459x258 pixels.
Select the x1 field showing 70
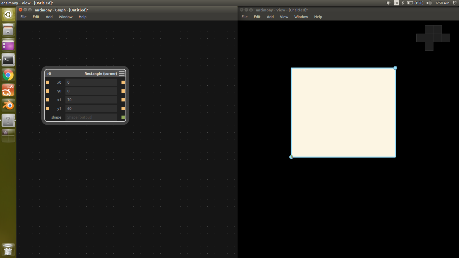(x=91, y=99)
